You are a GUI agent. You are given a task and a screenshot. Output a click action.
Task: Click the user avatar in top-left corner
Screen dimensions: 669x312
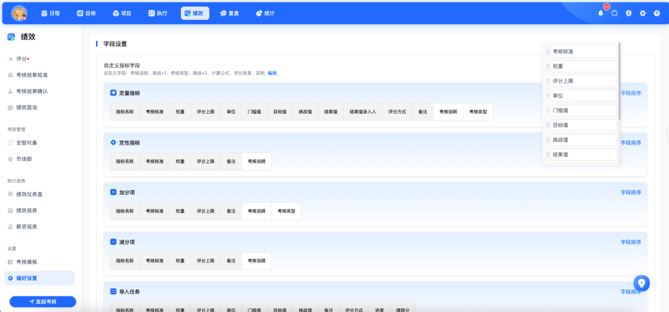19,13
